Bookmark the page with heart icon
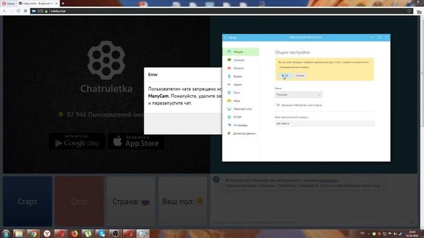Image resolution: width=424 pixels, height=238 pixels. click(x=409, y=11)
